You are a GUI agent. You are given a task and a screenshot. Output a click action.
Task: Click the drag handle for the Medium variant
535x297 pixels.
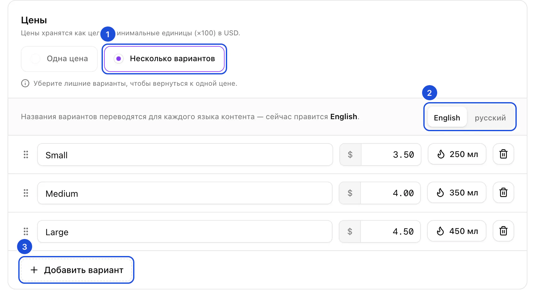tap(26, 193)
